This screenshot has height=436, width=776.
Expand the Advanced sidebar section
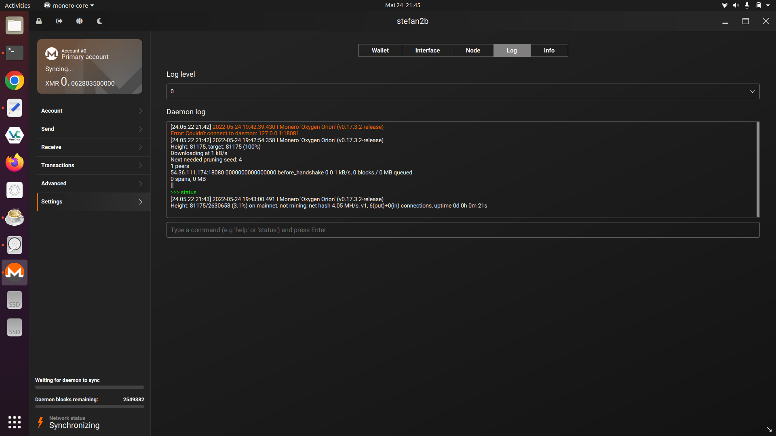point(93,184)
